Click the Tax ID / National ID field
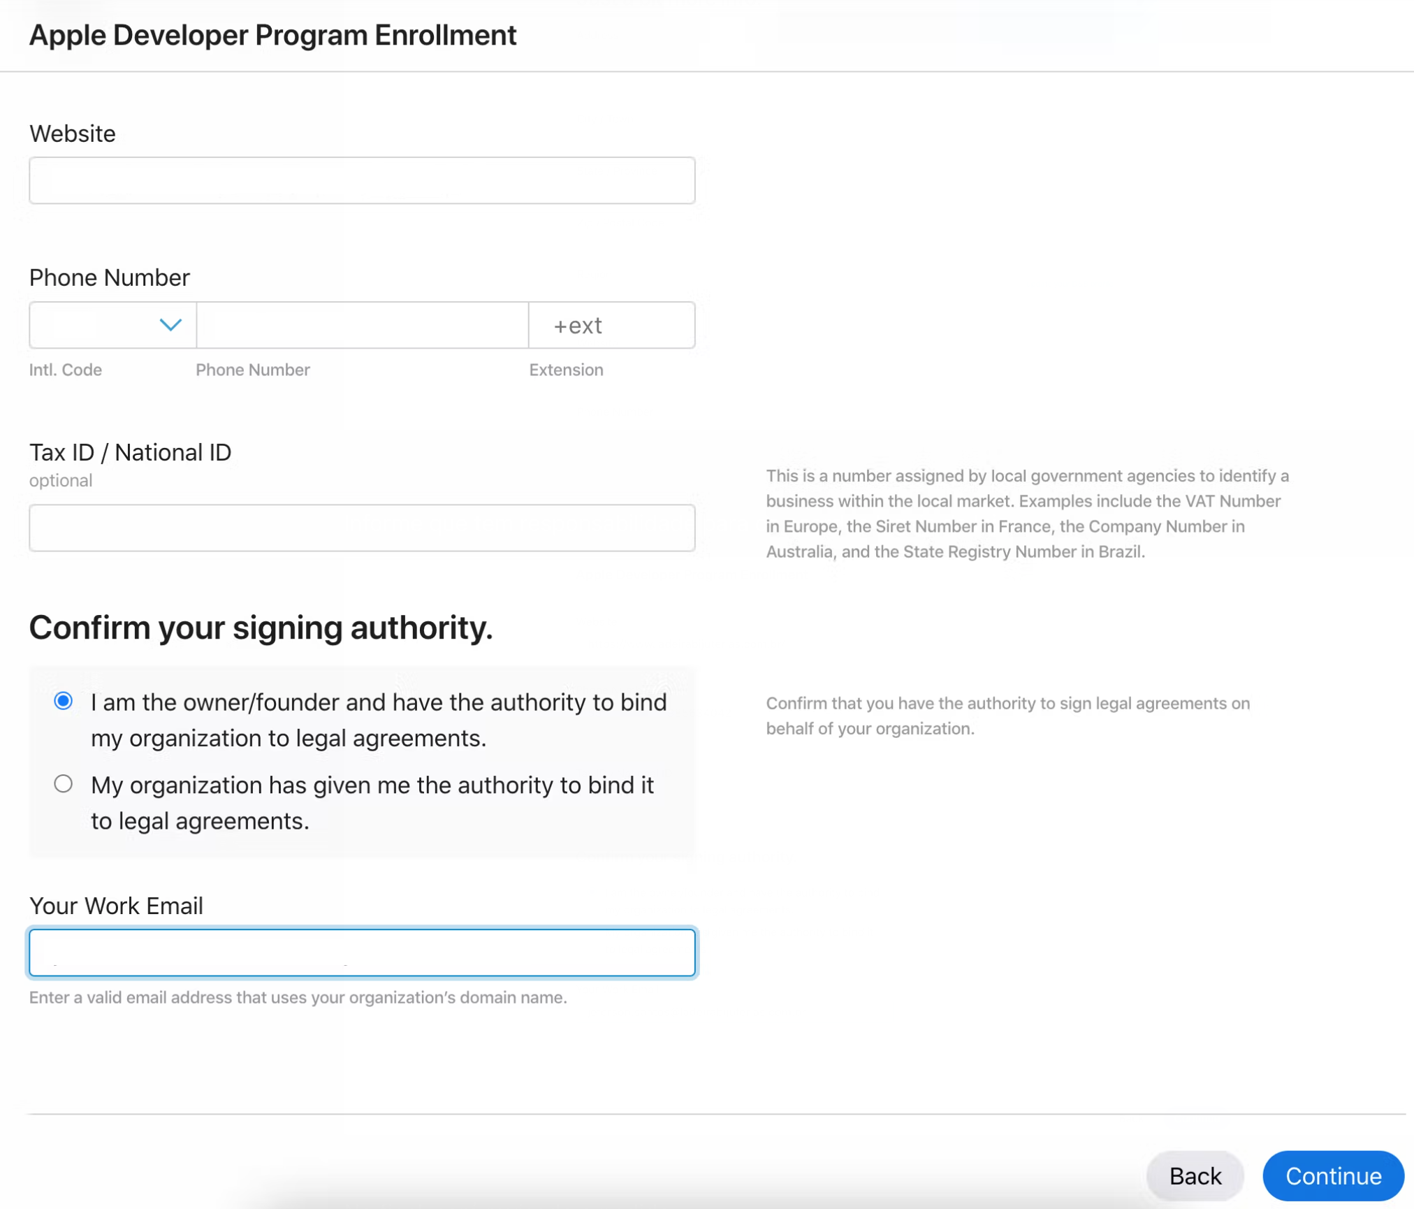Screen dimensions: 1414x1209 [x=362, y=528]
